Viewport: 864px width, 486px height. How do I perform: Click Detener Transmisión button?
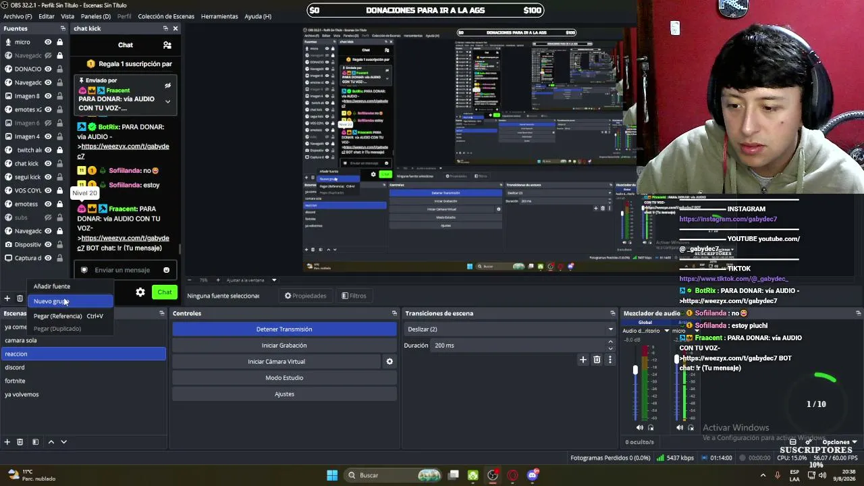point(284,329)
